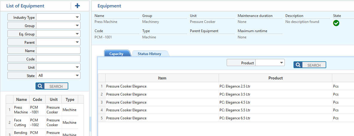
Task: Click the PCM -1001 code cell
Action: pyautogui.click(x=38, y=110)
